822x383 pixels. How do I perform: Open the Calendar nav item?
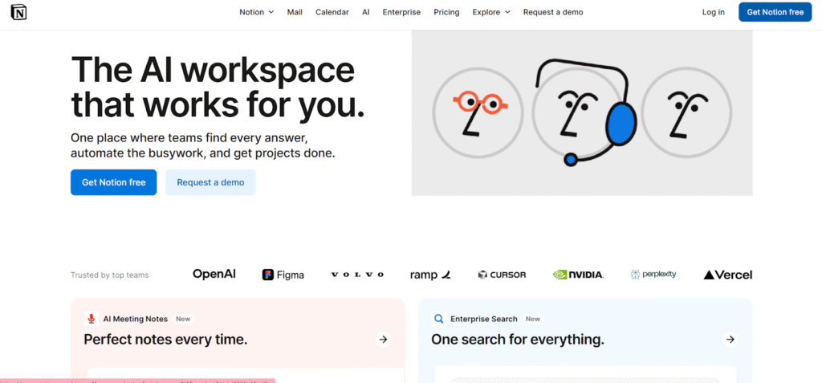(x=332, y=12)
